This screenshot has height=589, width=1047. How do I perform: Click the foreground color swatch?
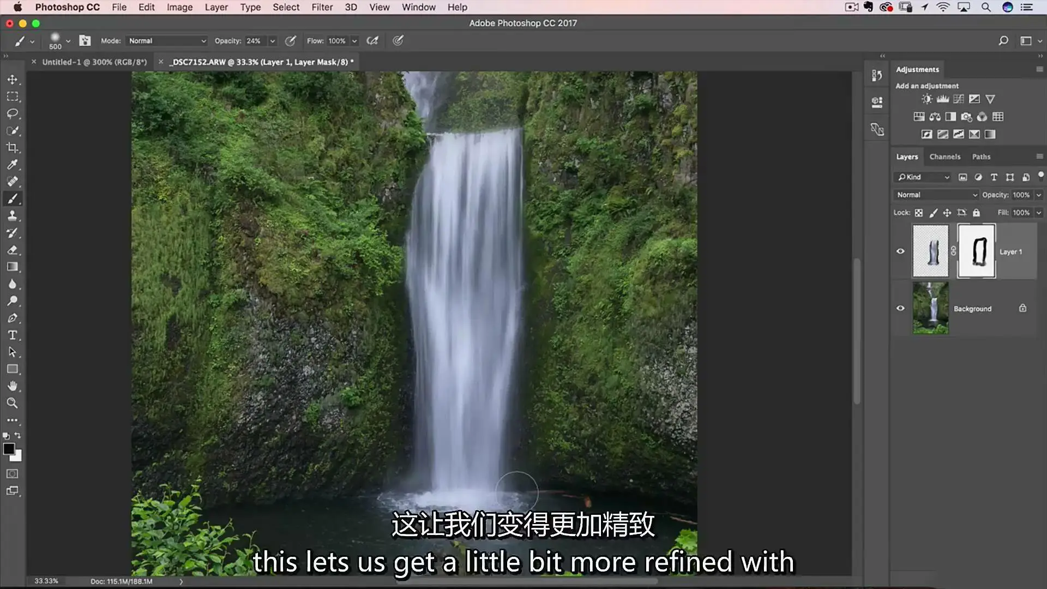click(9, 449)
